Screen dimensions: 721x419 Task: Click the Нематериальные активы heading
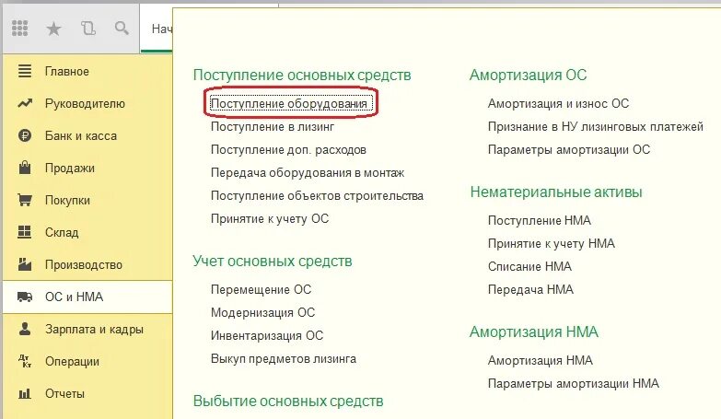556,192
